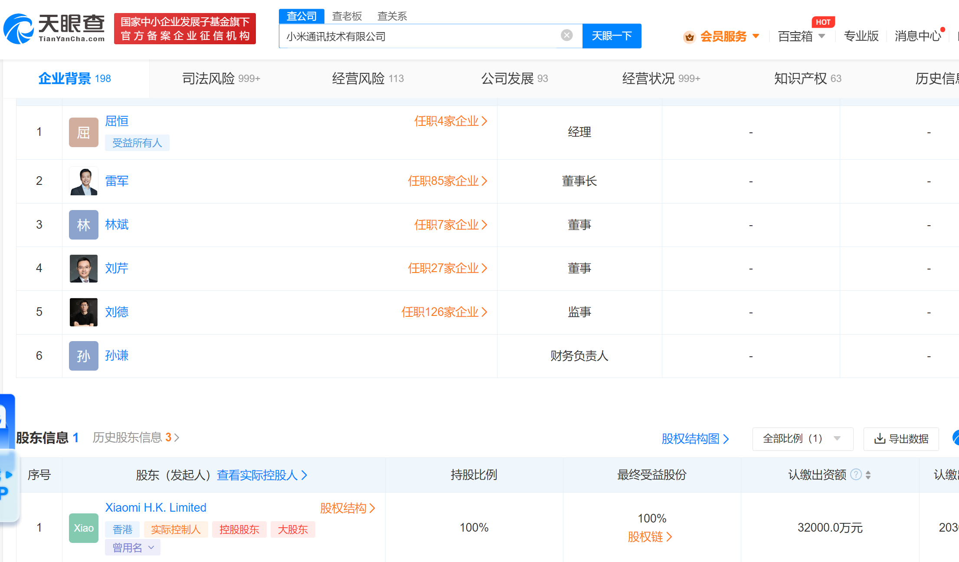Select the 司法风险 tab
Screen dimensions: 959x562
point(221,79)
